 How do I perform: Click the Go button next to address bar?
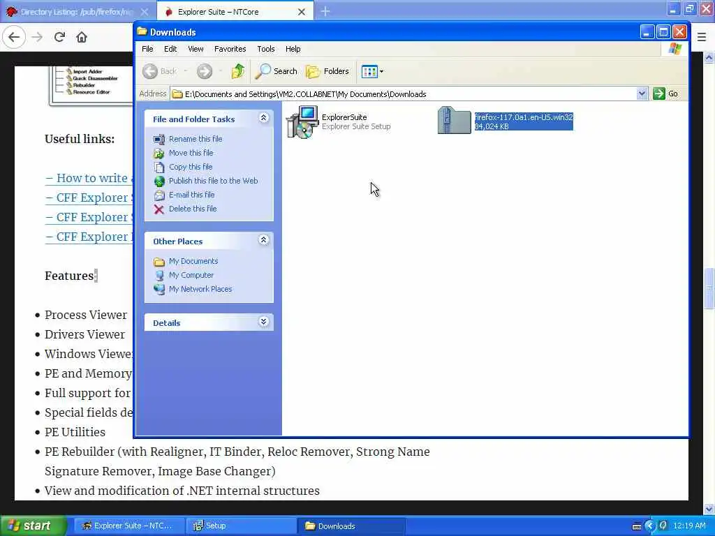[x=665, y=94]
